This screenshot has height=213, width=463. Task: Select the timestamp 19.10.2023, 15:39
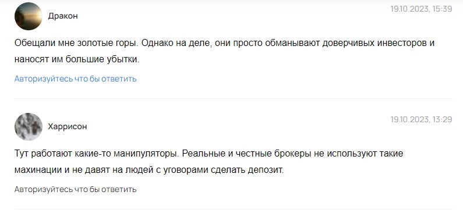click(x=421, y=9)
